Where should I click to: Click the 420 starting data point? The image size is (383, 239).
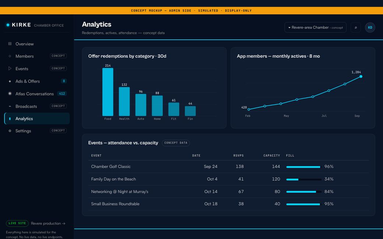pyautogui.click(x=249, y=110)
